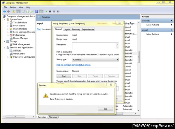Expand the SQL Server Configuration node arrow
The height and width of the screenshot is (129, 175).
8,57
